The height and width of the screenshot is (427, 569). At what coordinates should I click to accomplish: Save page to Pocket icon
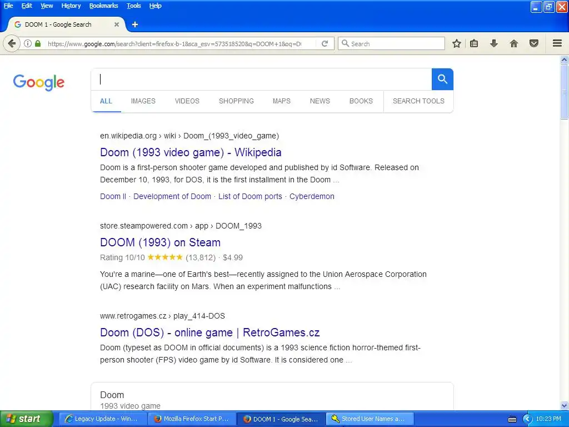click(534, 44)
